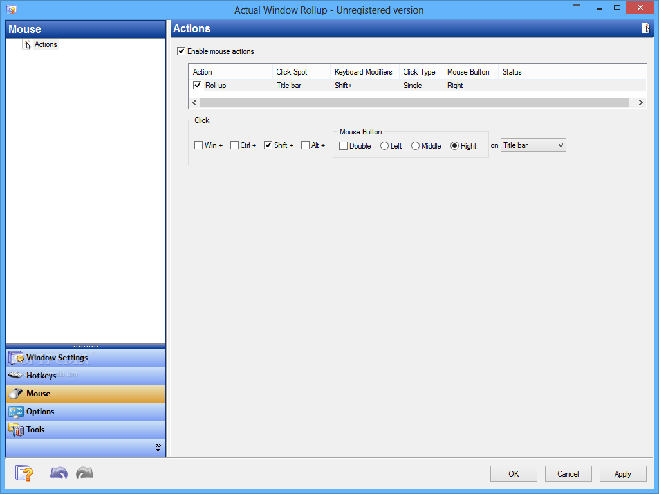Switch to the Mouse section
The height and width of the screenshot is (494, 659).
[x=86, y=394]
